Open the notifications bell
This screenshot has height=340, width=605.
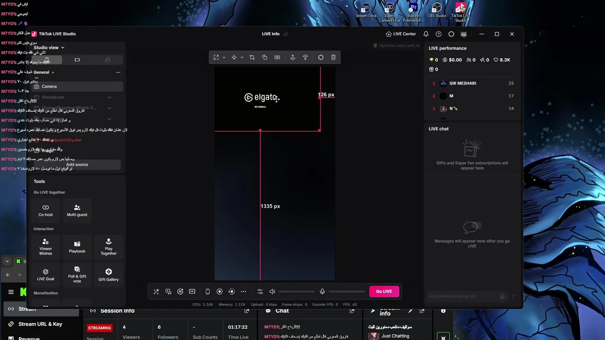coord(426,34)
